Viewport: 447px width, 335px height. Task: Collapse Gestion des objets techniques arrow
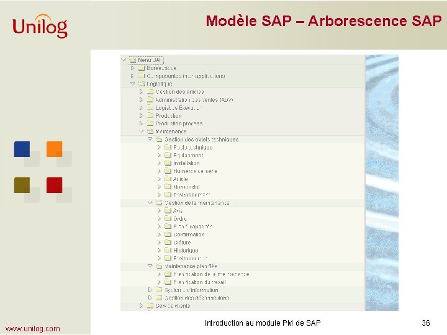coord(150,140)
